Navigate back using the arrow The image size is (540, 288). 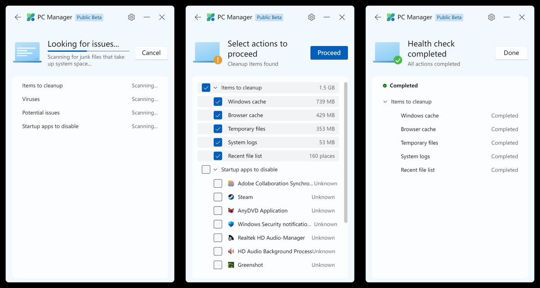click(x=197, y=17)
